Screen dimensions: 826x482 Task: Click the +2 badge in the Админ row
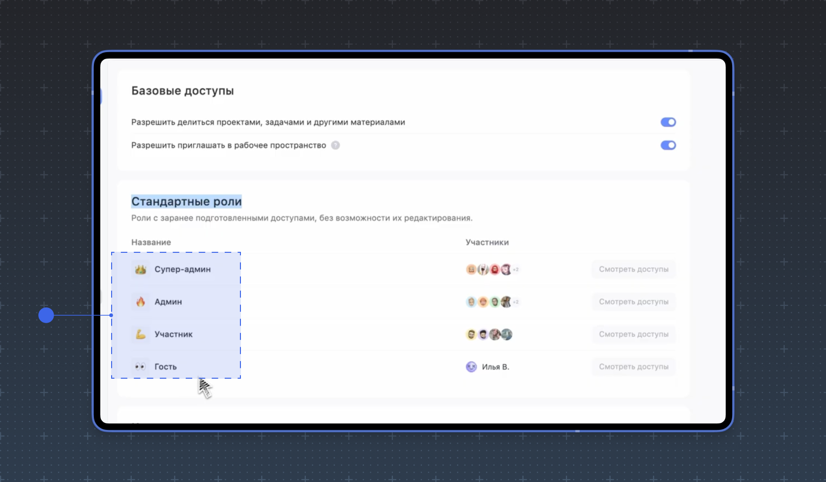tap(515, 301)
